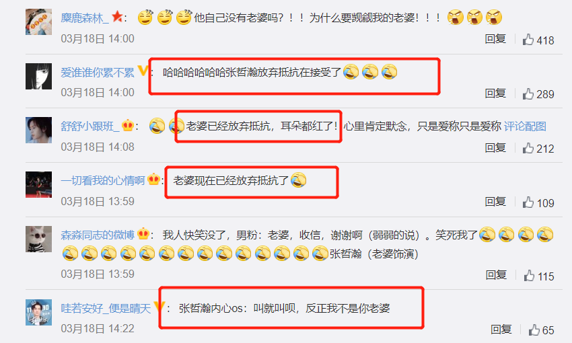Screen dimensions: 572x343
Task: Click the crown badge beside 一切看我的心情啊
Action: point(153,180)
